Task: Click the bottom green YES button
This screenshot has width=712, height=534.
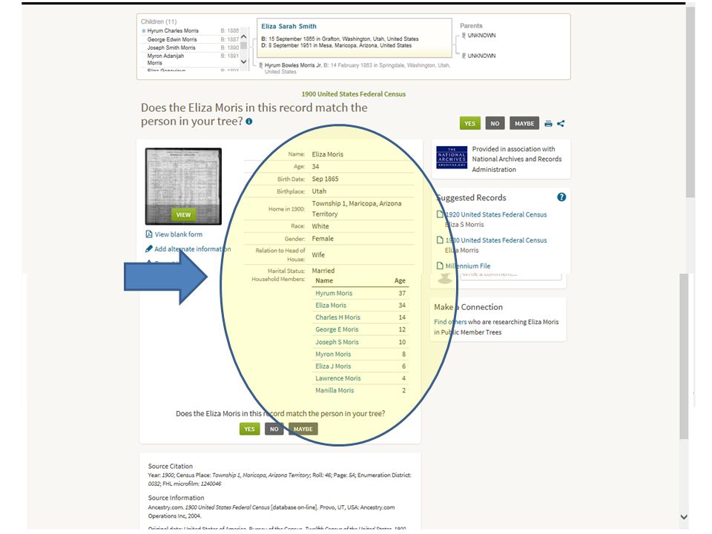Action: tap(249, 429)
